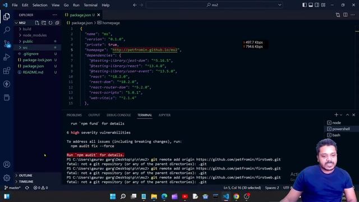This screenshot has height=202, width=359.
Task: Refresh the explorer file tree
Action: 50,23
